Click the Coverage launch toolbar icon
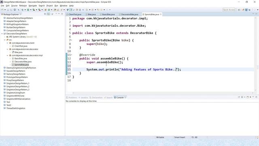This screenshot has height=146, width=259. [34, 10]
